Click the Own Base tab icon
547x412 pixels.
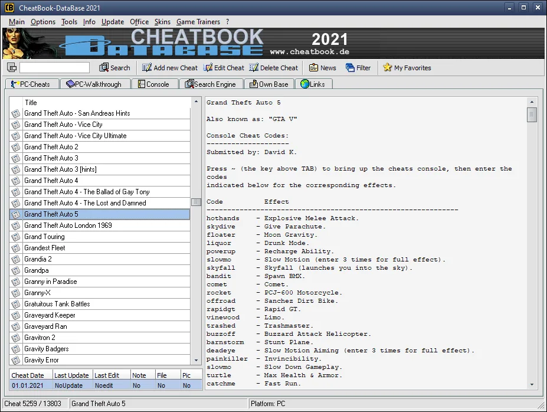pyautogui.click(x=254, y=84)
